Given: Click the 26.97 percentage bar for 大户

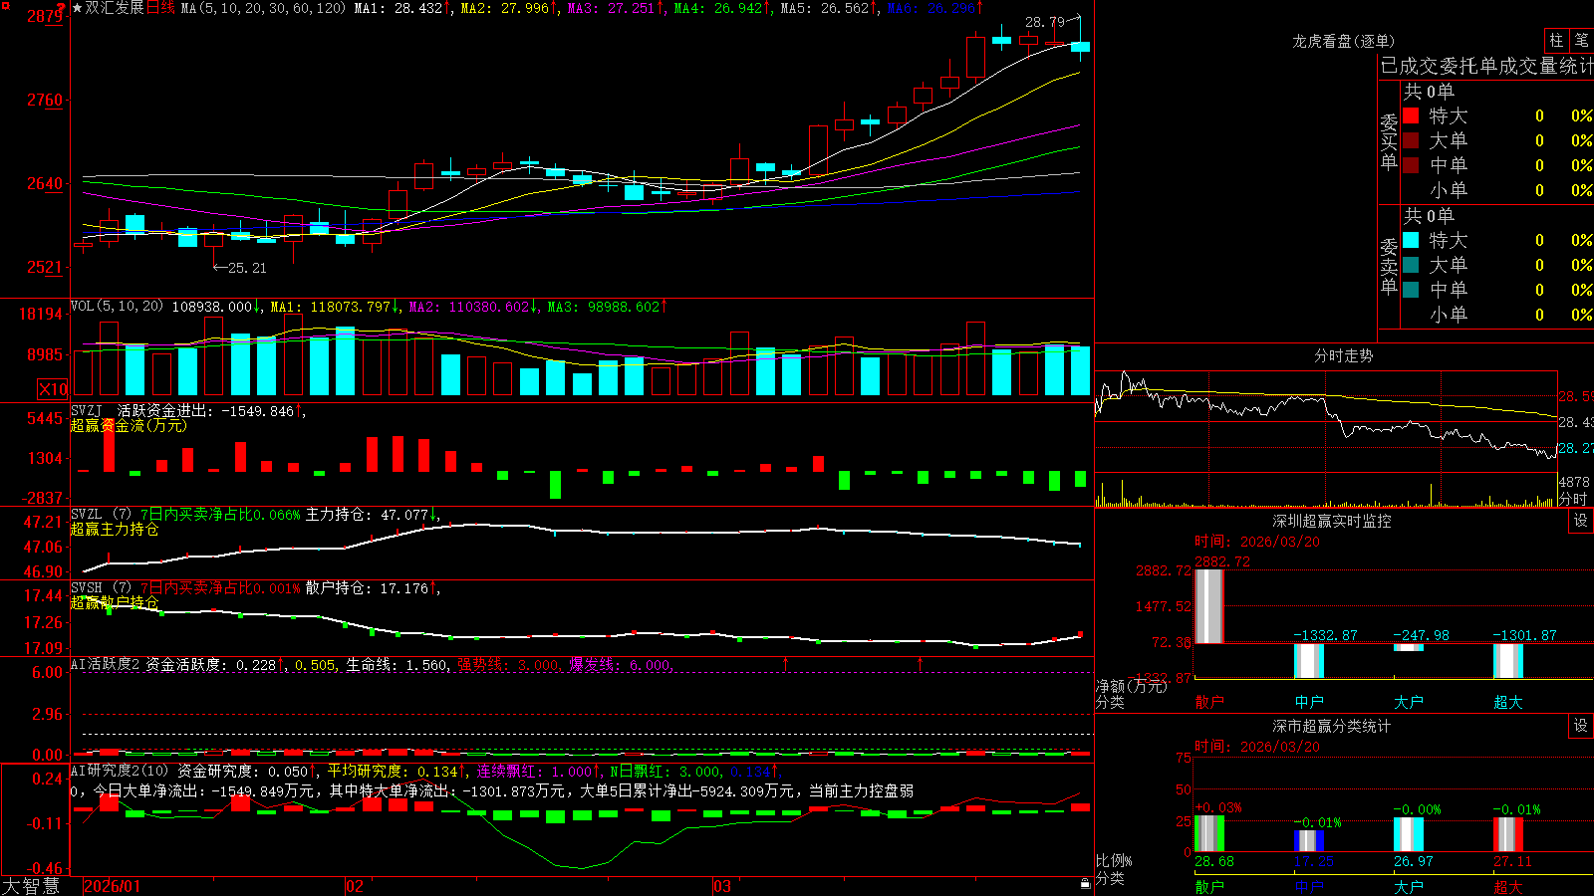Looking at the screenshot, I should [1409, 834].
